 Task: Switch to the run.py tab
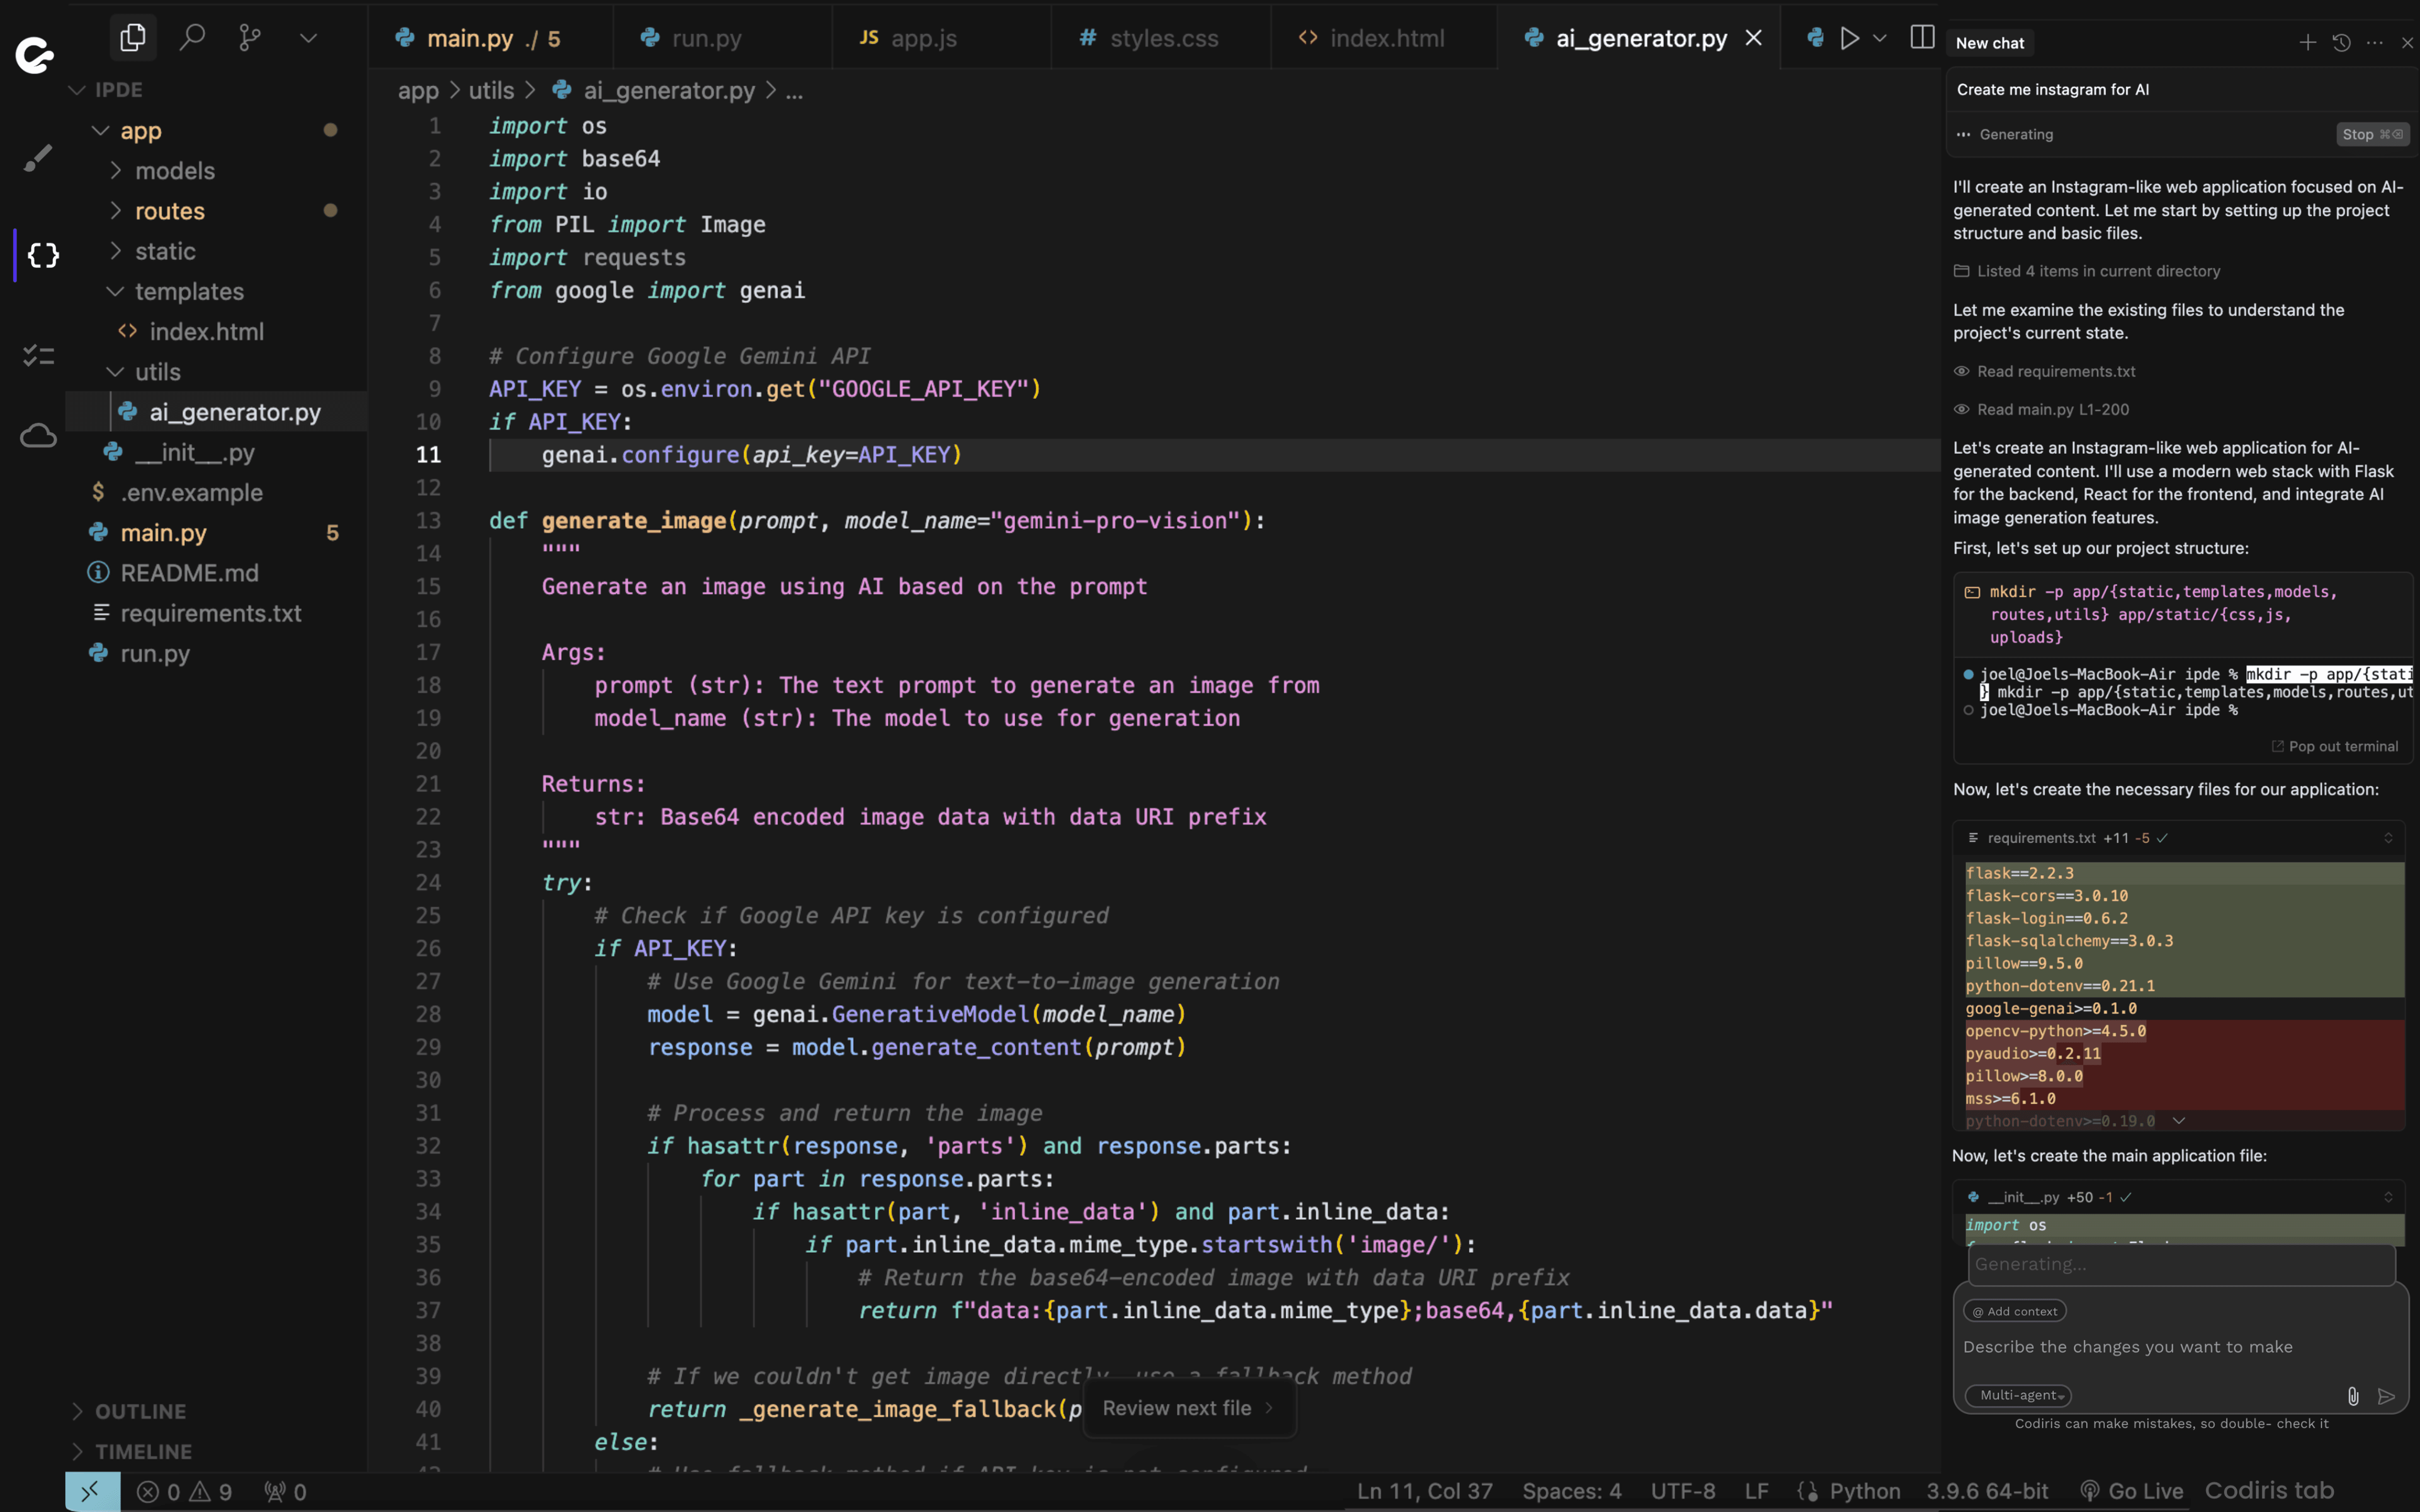point(722,38)
